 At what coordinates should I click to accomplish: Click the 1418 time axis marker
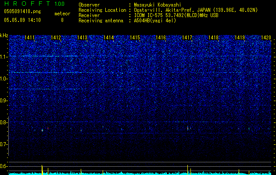pos(214,38)
